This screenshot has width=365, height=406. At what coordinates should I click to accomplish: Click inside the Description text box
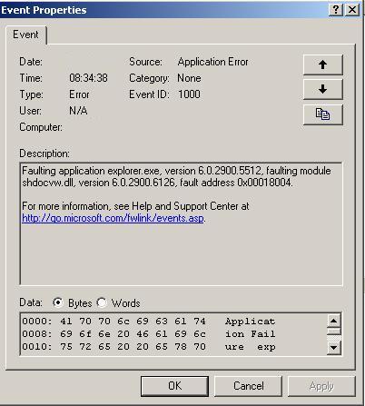[182, 224]
